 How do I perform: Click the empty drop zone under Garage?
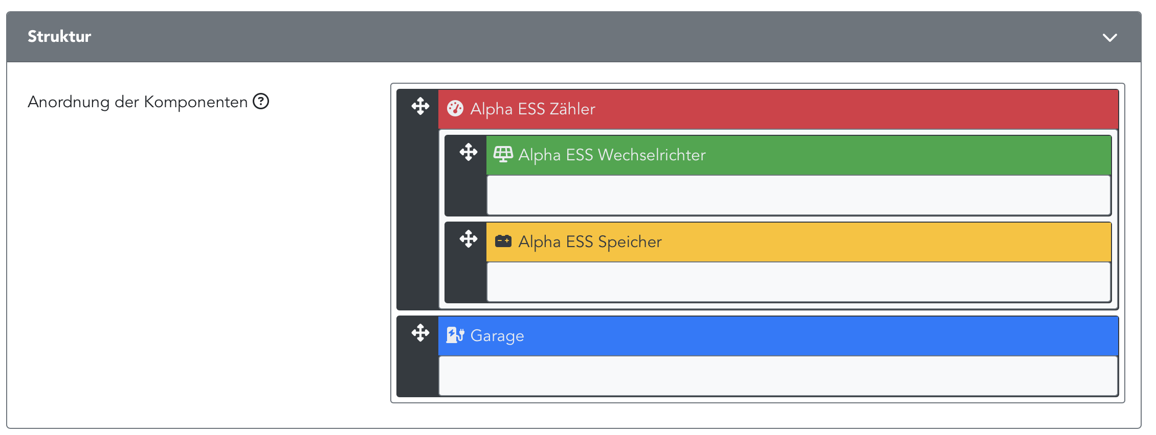coord(777,376)
